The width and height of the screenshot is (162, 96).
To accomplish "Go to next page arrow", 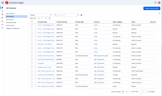I will (147, 91).
